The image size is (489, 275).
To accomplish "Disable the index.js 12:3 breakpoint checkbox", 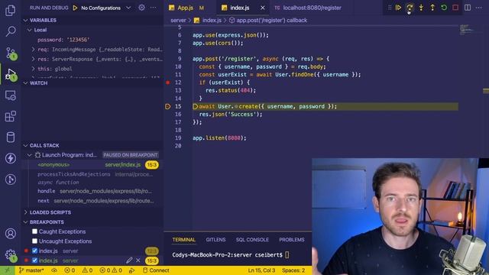I will (34, 251).
